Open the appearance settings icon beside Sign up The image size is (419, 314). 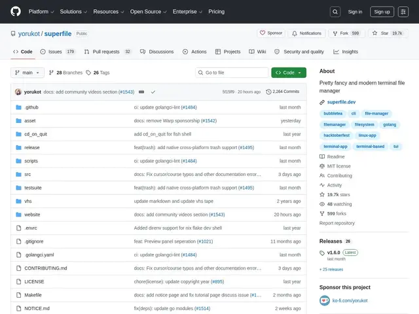403,12
